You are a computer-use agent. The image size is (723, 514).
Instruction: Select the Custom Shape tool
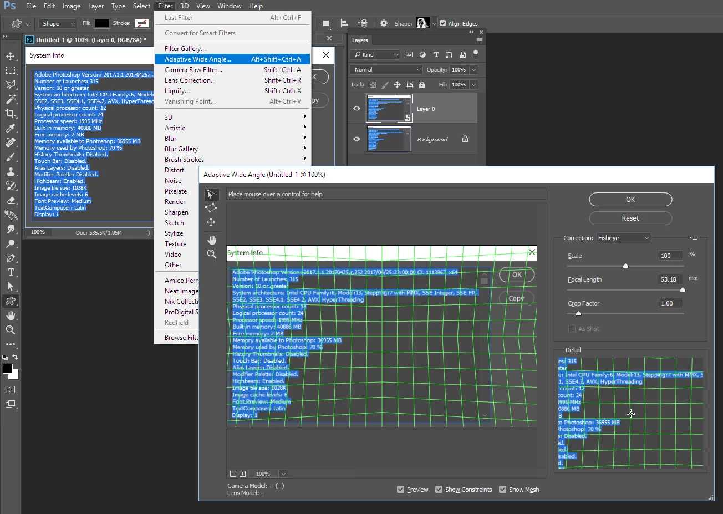11,301
